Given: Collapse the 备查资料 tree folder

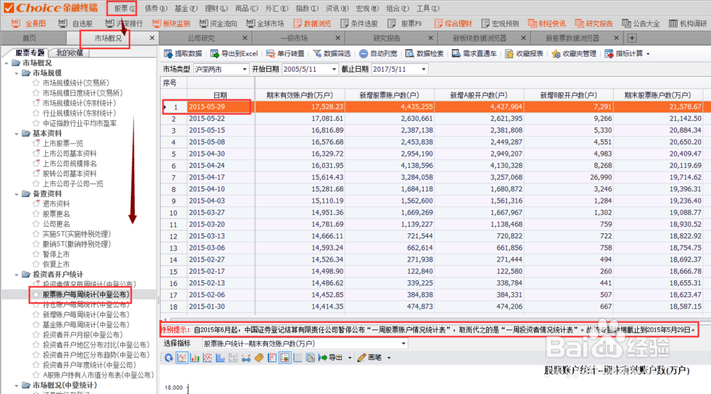Looking at the screenshot, I should tap(16, 193).
